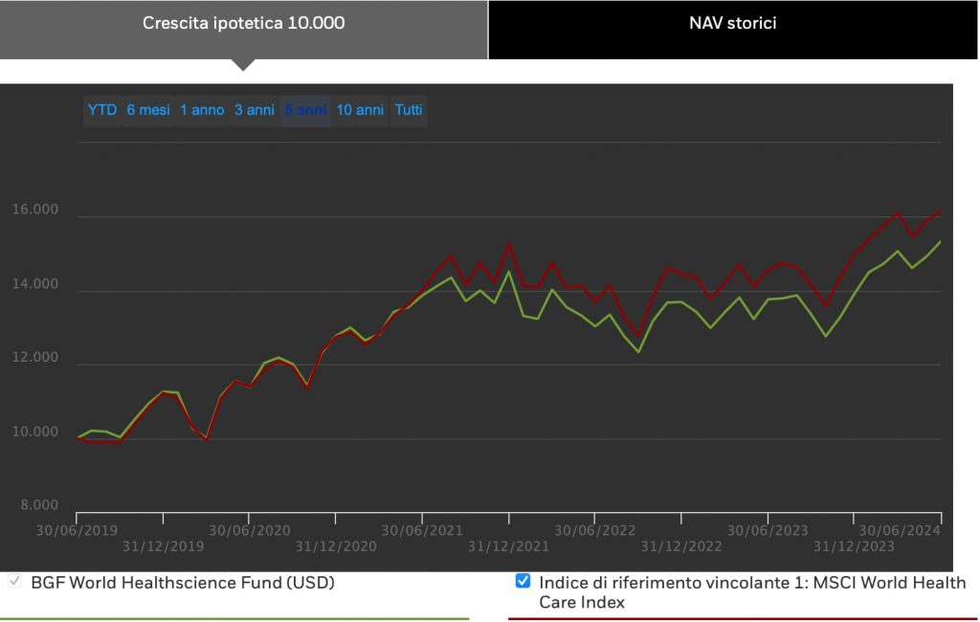The height and width of the screenshot is (622, 980).
Task: Choose the 1 anno range
Action: pyautogui.click(x=202, y=110)
